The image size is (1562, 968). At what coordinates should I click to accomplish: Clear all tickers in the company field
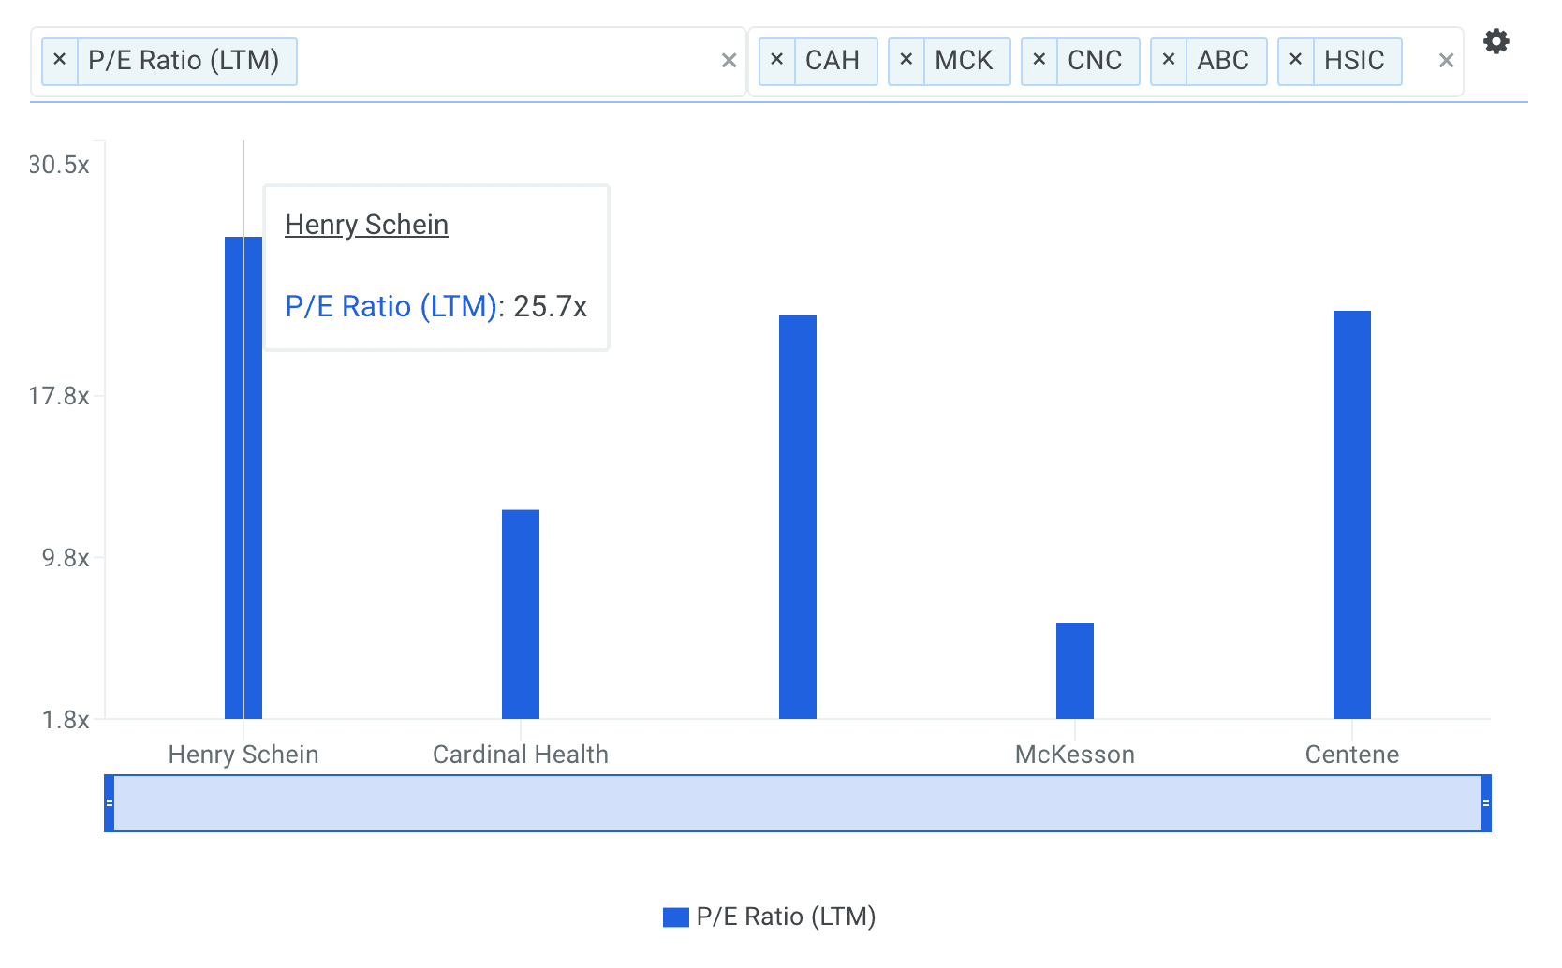(x=1446, y=61)
